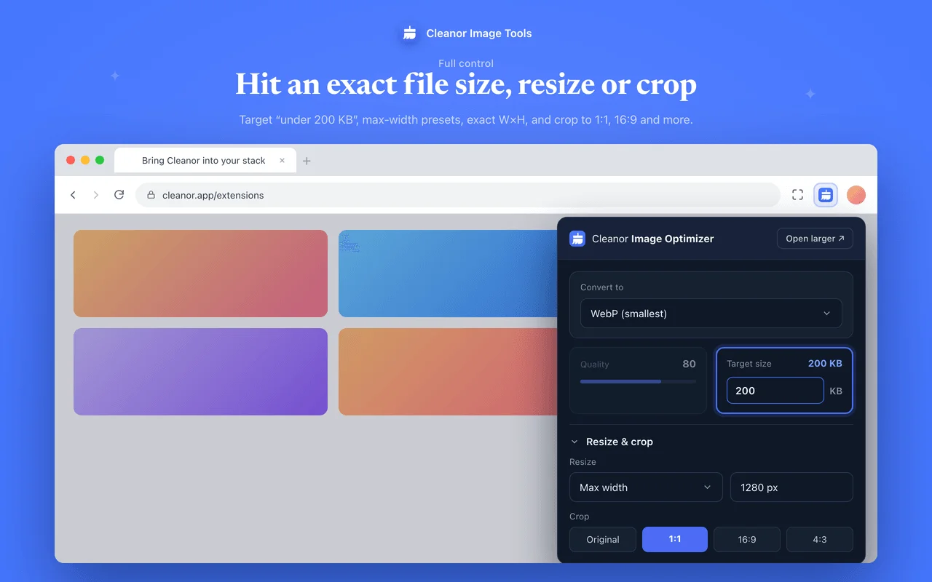
Task: Click the red macOS close window button
Action: [x=71, y=160]
